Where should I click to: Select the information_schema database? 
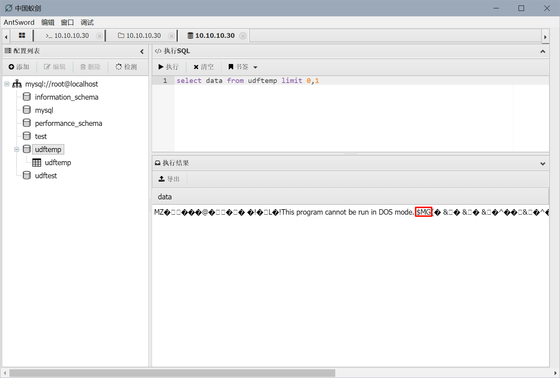click(x=67, y=97)
